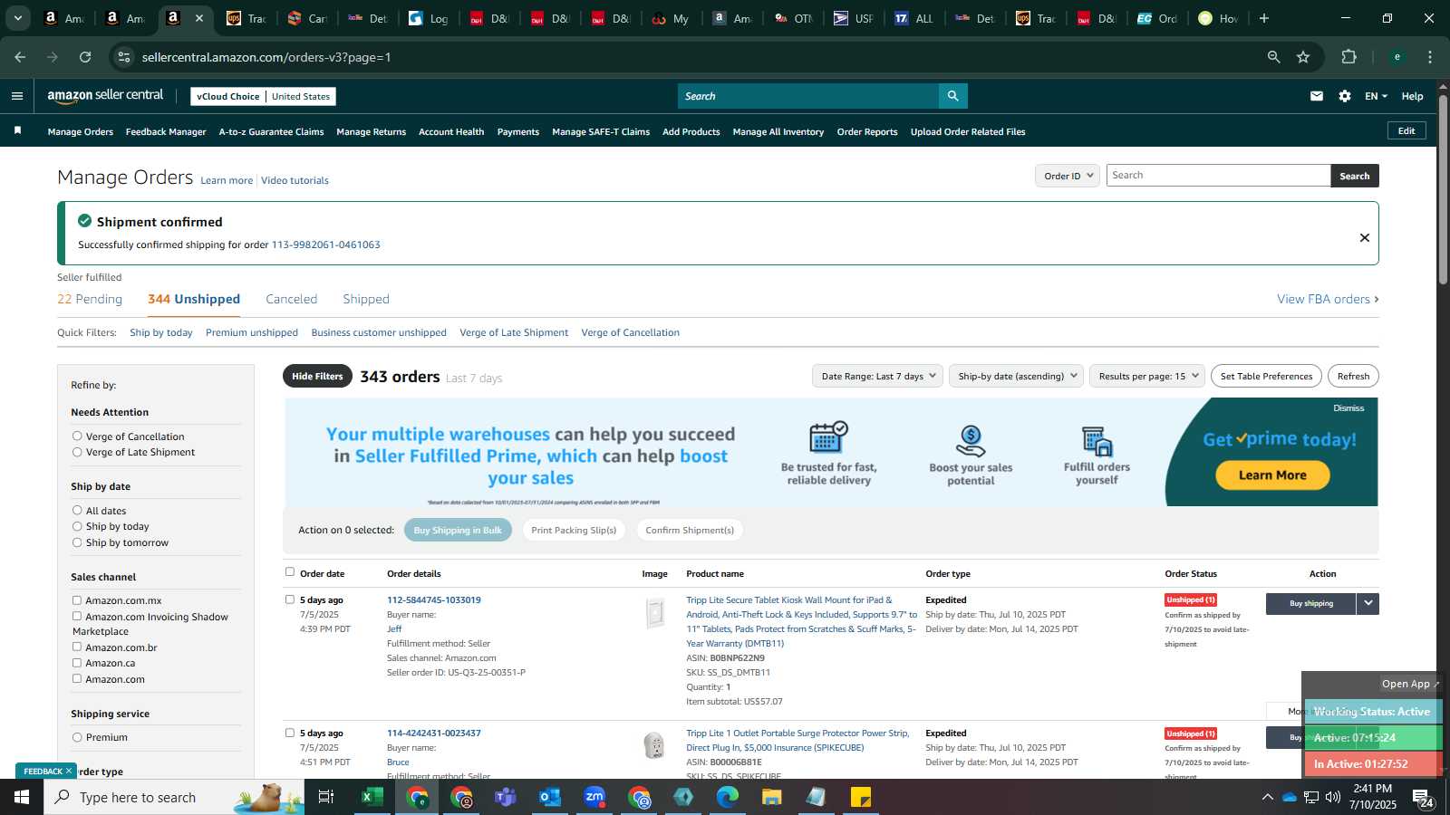Click the Refresh orders button
The width and height of the screenshot is (1450, 815).
click(1353, 376)
